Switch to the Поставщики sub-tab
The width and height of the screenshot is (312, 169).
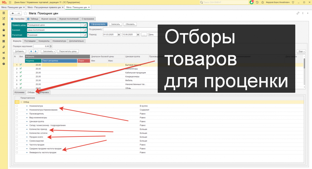pos(30,41)
